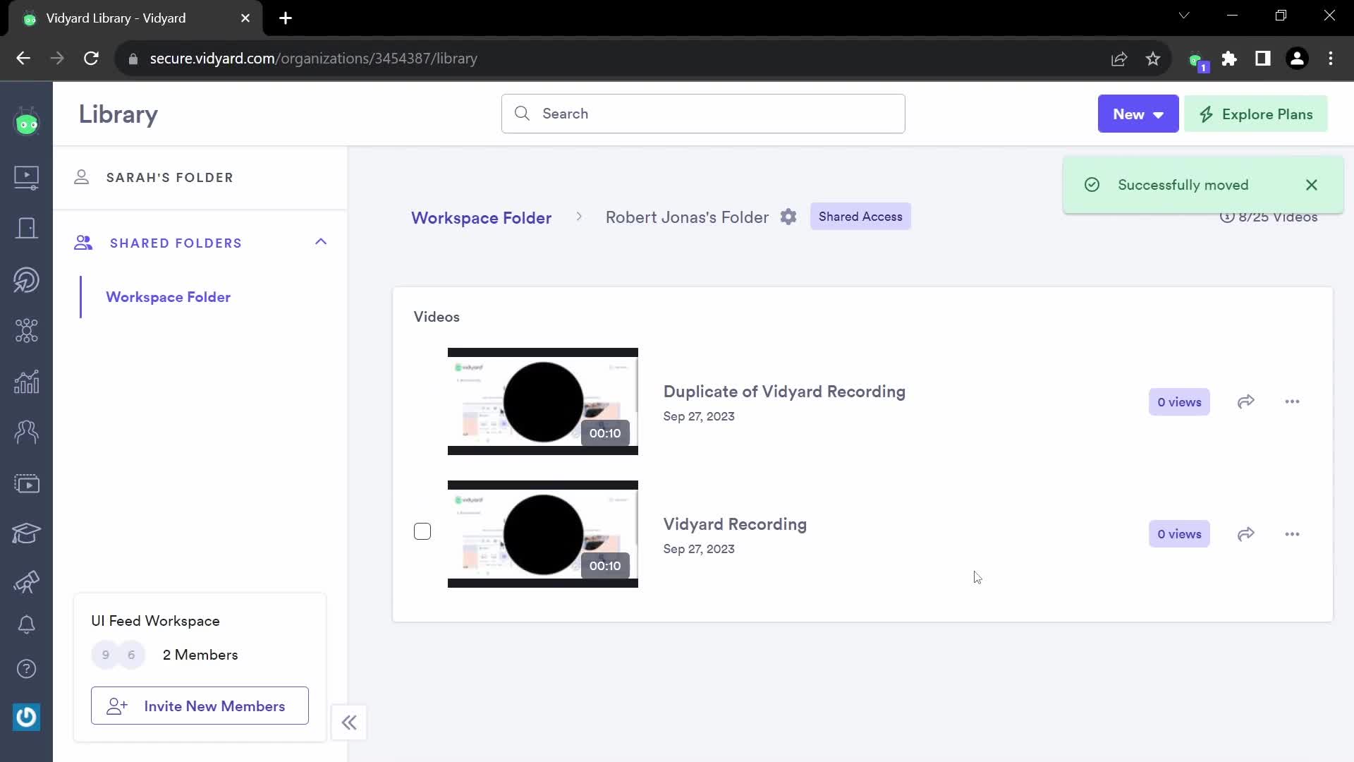This screenshot has height=762, width=1354.
Task: Open the Vidyard Recording title link
Action: point(735,524)
